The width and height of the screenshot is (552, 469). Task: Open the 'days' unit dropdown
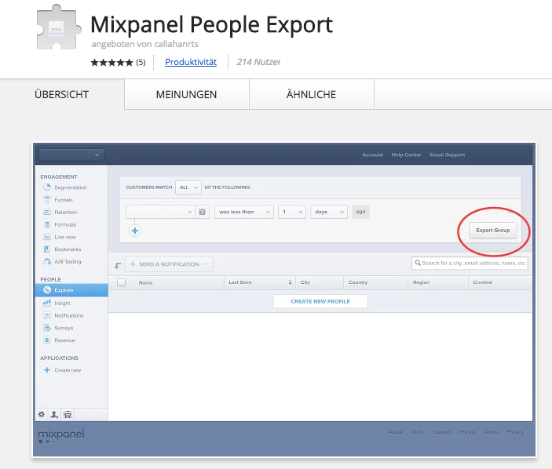[329, 212]
